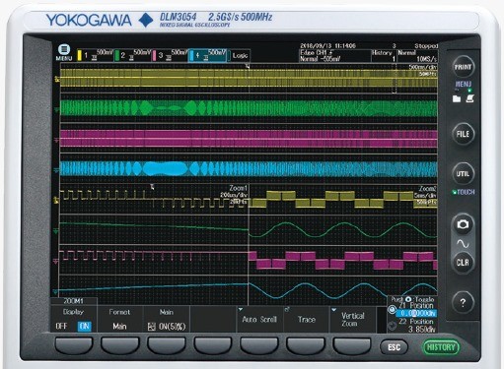The width and height of the screenshot is (504, 369).
Task: Toggle Main ON(50%) window setting
Action: click(167, 319)
